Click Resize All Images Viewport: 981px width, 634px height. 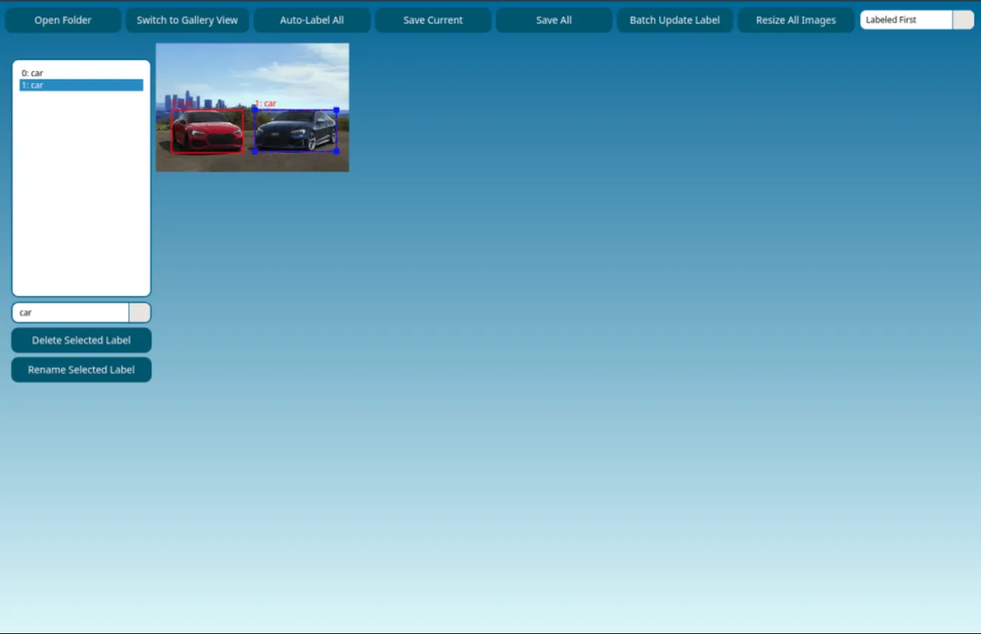[796, 20]
